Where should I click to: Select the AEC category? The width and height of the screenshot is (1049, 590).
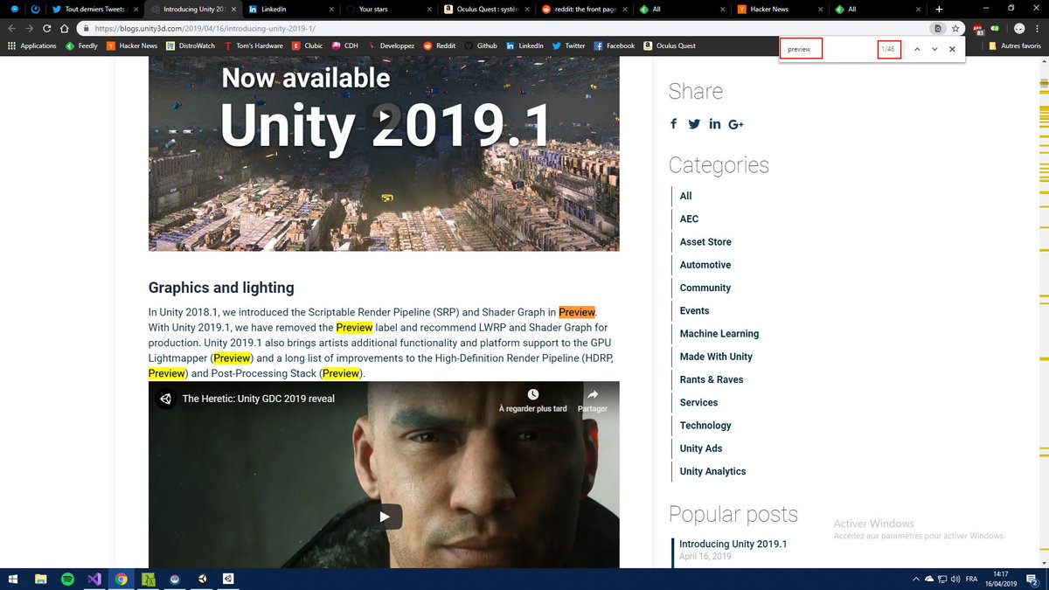pyautogui.click(x=689, y=219)
